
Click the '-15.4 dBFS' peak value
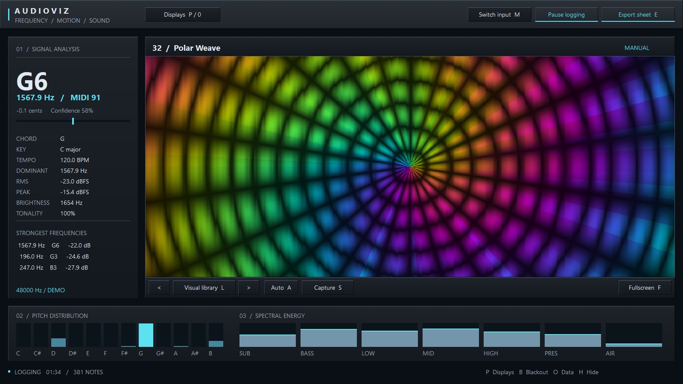tap(75, 192)
